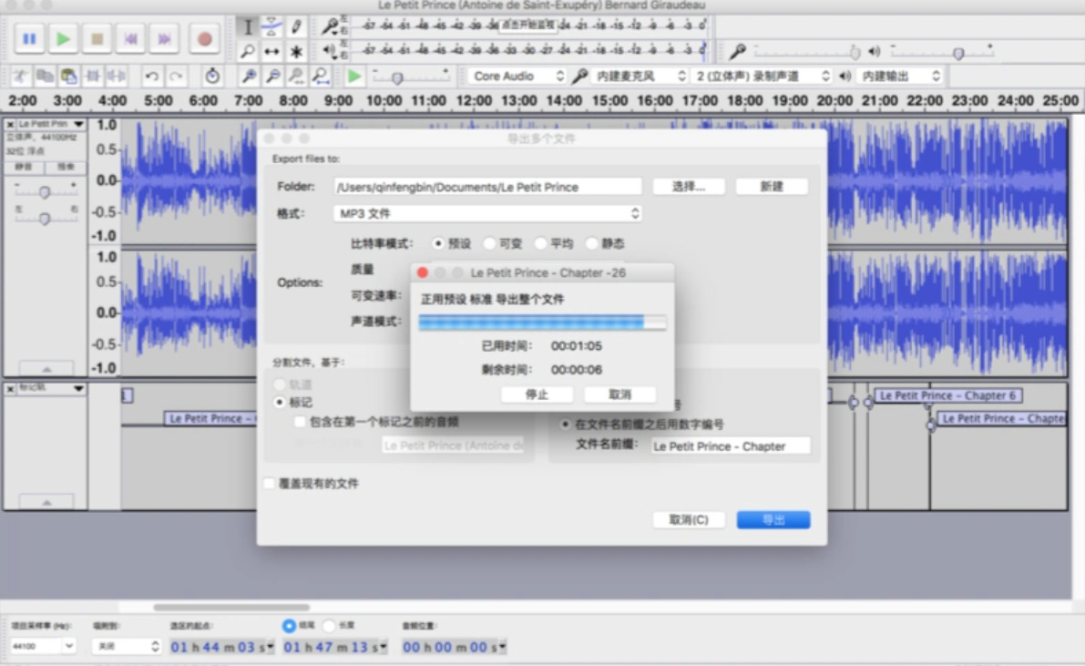This screenshot has height=666, width=1085.
Task: Select the Time Shift arrows tool
Action: click(271, 51)
